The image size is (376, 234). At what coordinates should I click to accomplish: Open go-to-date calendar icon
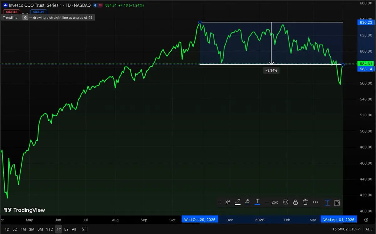click(x=85, y=229)
